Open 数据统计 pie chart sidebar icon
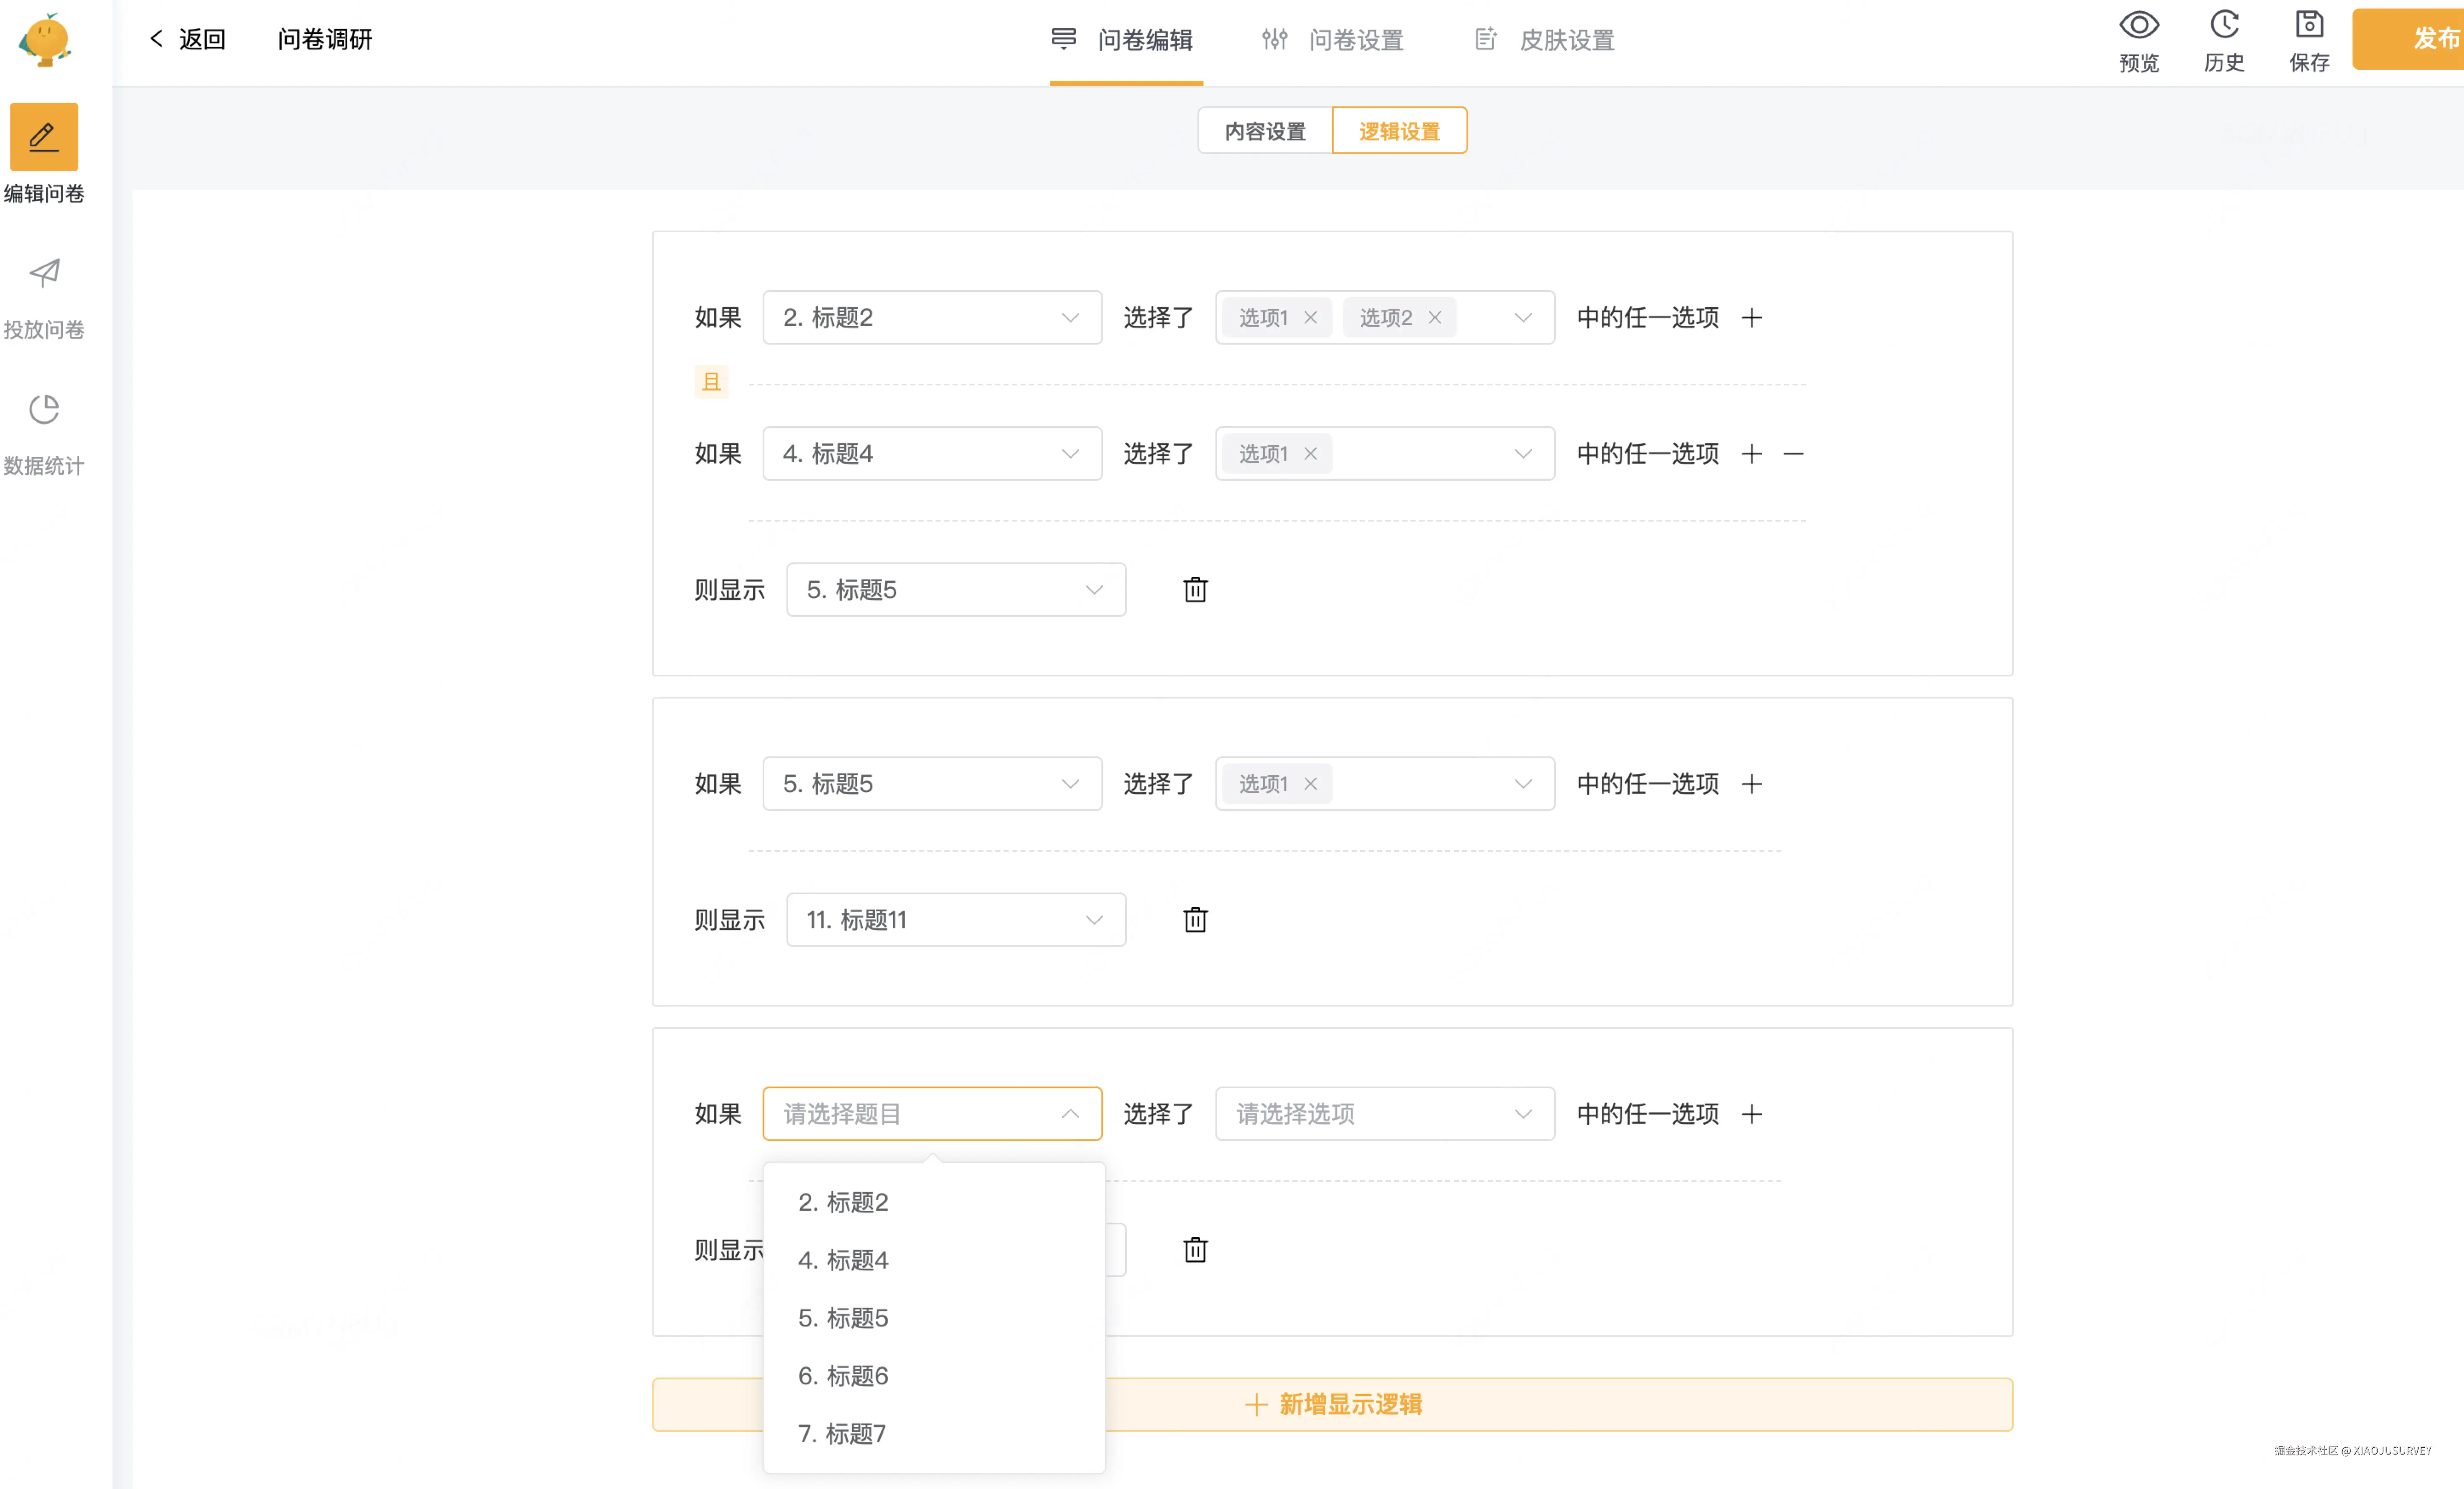Image resolution: width=2464 pixels, height=1489 pixels. point(44,409)
